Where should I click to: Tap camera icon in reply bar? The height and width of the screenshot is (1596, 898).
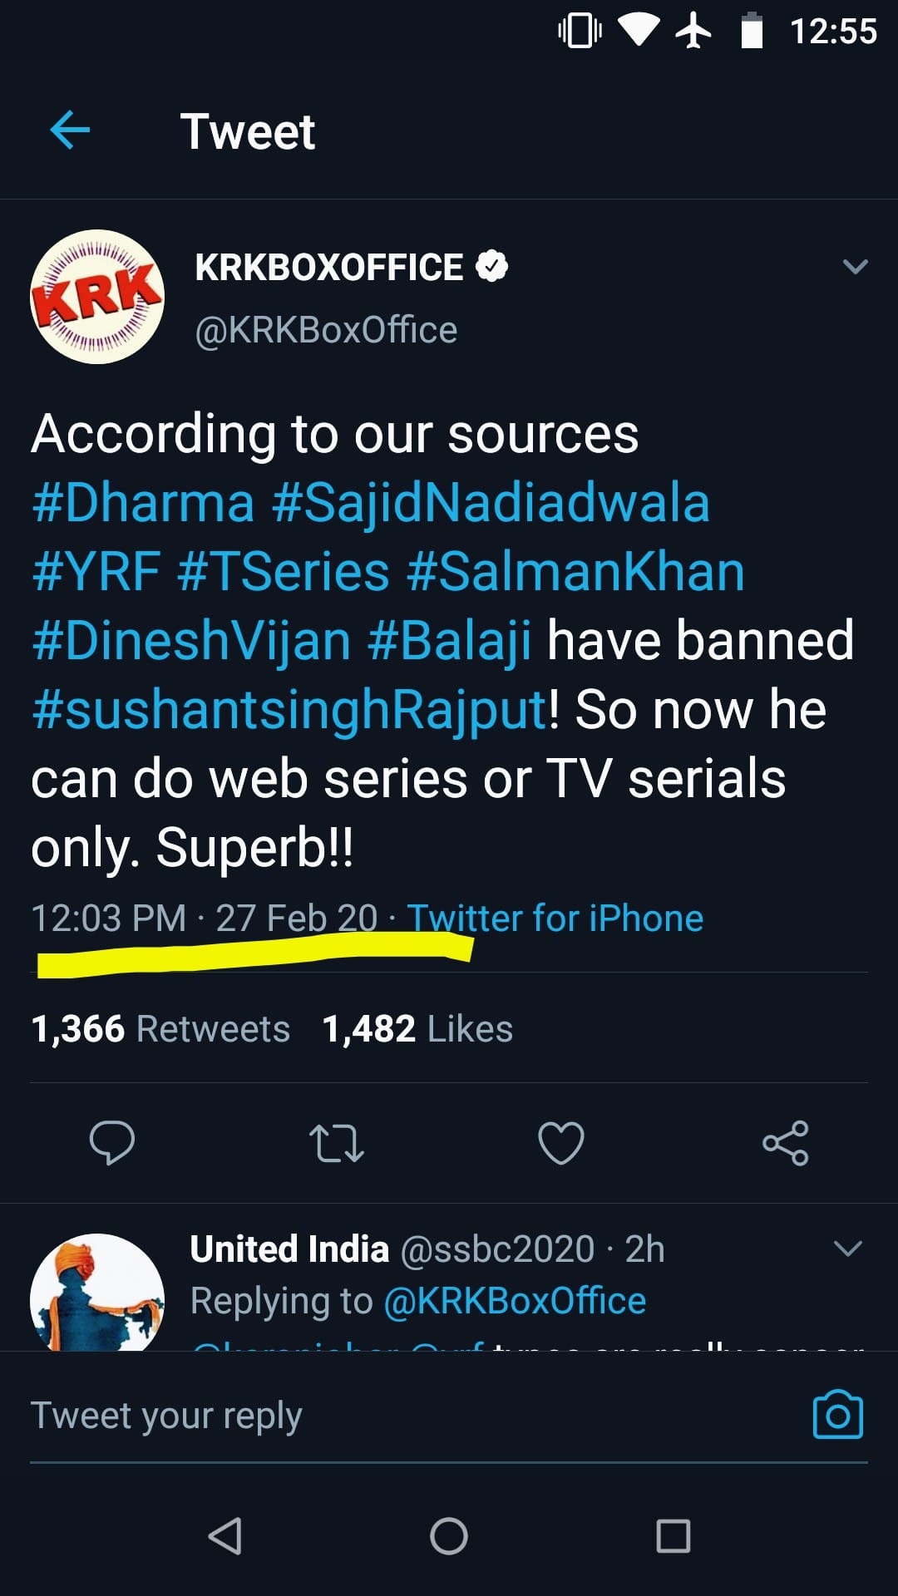[x=838, y=1414]
